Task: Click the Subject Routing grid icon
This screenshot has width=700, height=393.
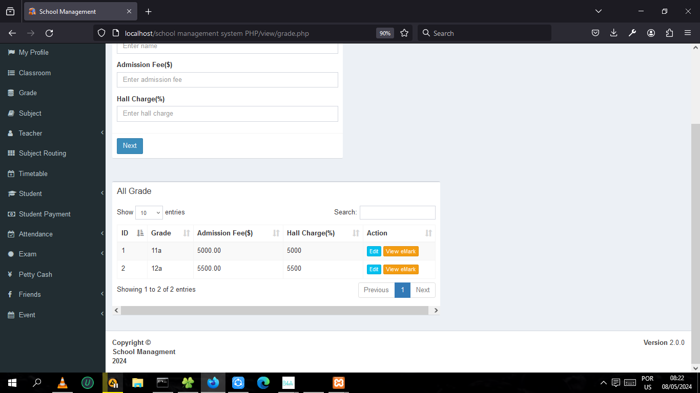Action: [11, 153]
